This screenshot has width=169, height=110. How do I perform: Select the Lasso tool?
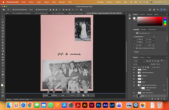[x=3, y=22]
